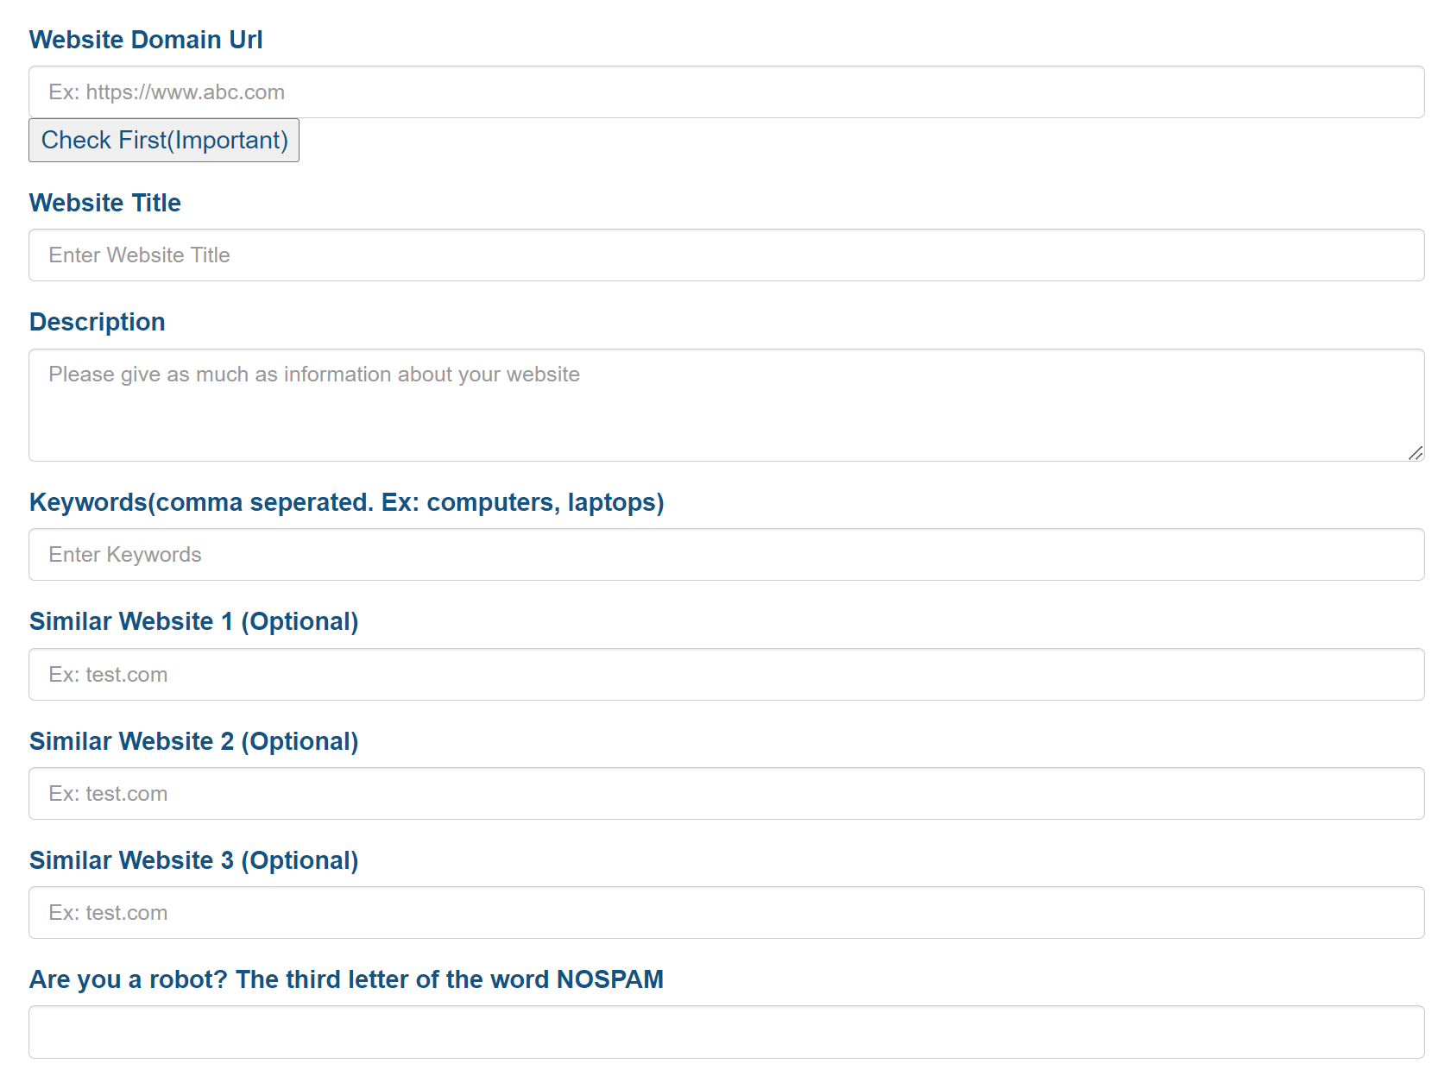Click the Description label heading
Screen dimensions: 1438x1070
pos(98,322)
